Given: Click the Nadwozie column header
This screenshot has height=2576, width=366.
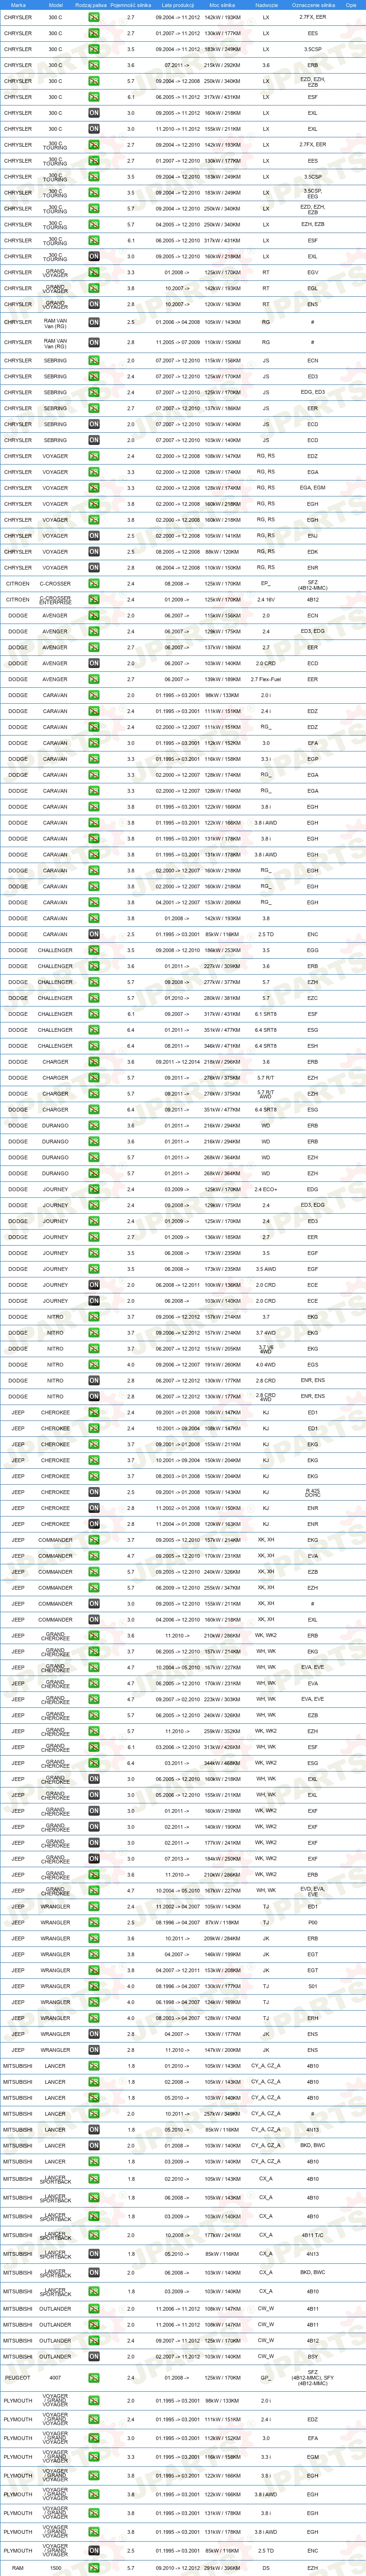Looking at the screenshot, I should pyautogui.click(x=266, y=5).
